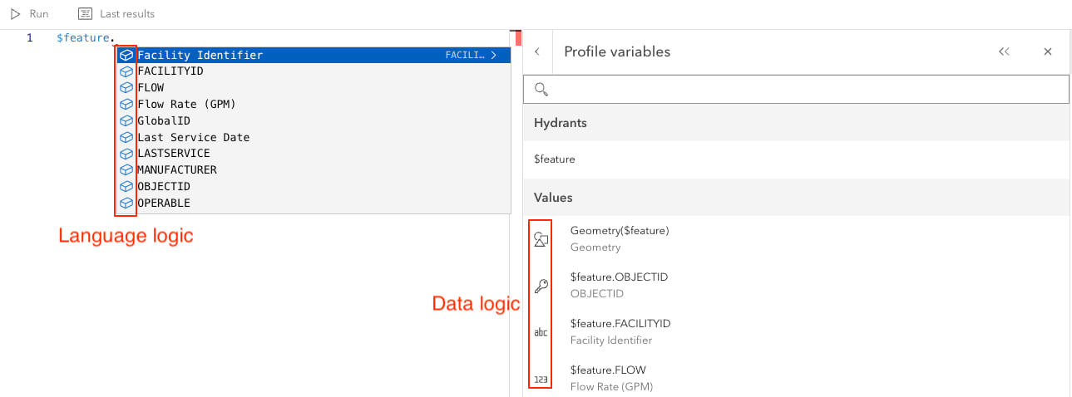The image size is (1072, 397).
Task: Click the geometry shape icon
Action: click(x=541, y=239)
